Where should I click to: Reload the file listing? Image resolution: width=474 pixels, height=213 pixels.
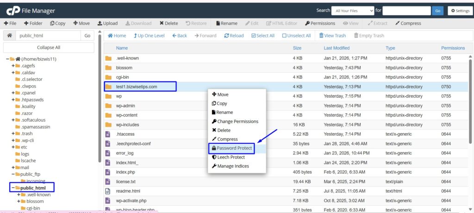pyautogui.click(x=234, y=35)
